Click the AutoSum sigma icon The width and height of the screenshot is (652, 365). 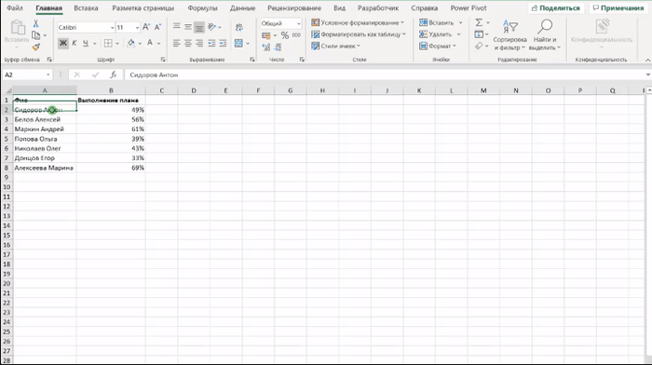coord(479,22)
